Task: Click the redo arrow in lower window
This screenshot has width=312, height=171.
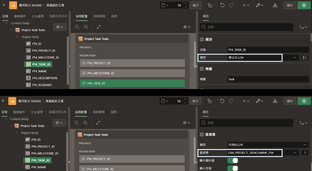Action: point(231,101)
